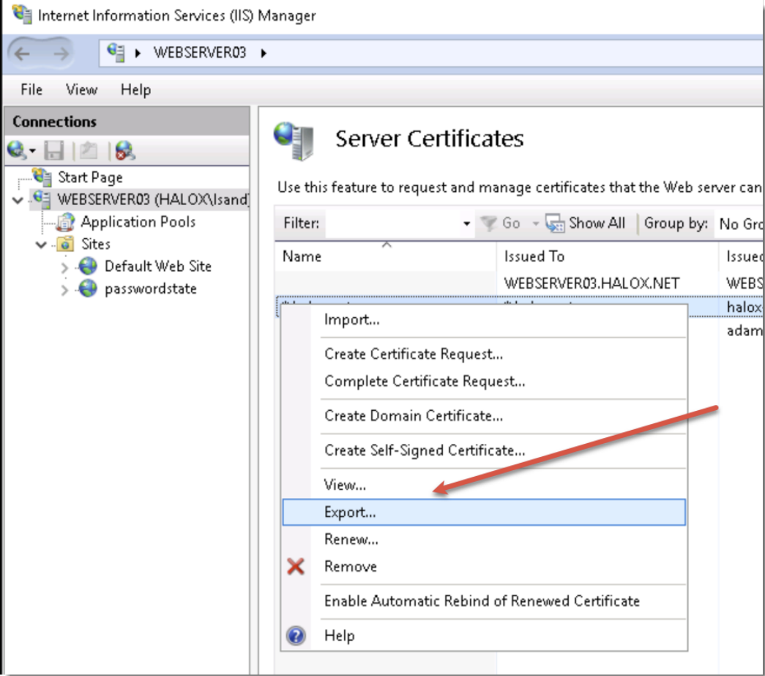Screen dimensions: 765x676
Task: Click the server icon in address bar
Action: click(116, 52)
